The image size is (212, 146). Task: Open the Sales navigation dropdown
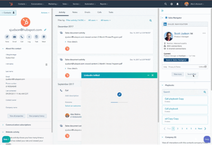pyautogui.click(x=65, y=4)
